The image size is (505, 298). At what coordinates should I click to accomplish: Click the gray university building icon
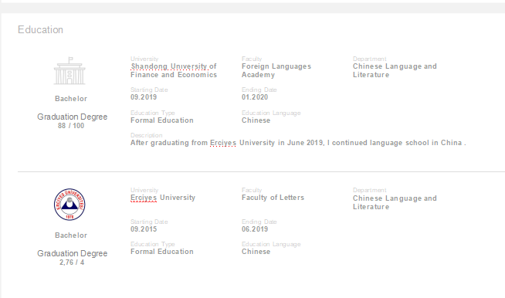[69, 71]
